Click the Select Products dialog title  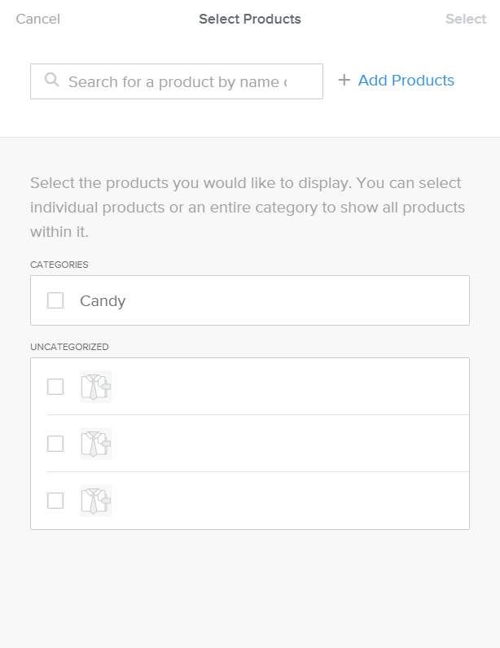(x=250, y=19)
